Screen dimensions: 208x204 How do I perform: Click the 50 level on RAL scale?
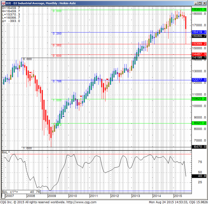tap(200, 172)
